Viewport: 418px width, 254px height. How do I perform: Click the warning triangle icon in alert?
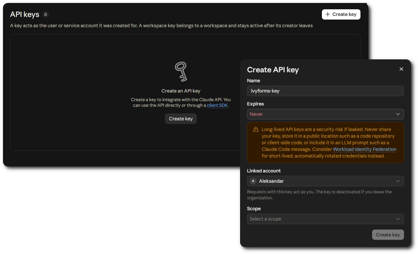click(x=256, y=129)
